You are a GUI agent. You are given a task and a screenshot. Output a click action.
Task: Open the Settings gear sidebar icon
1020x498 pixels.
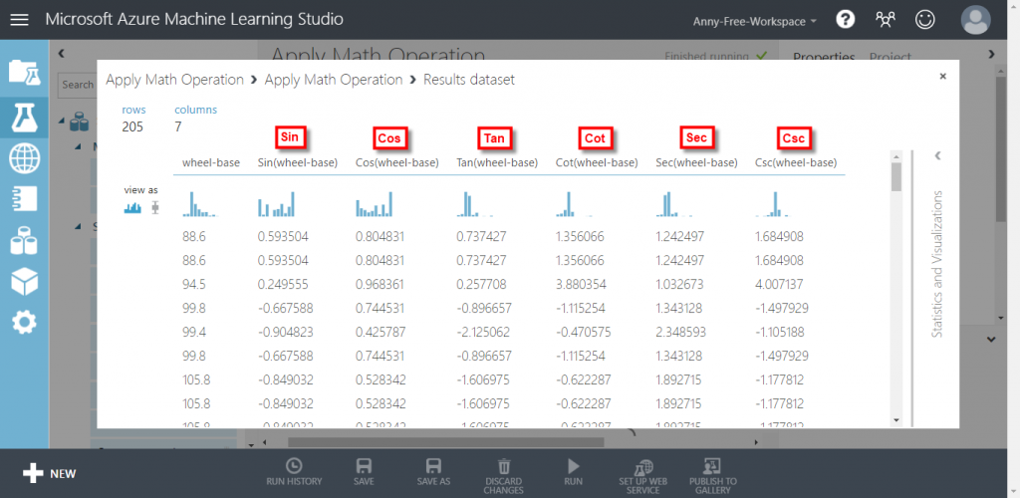tap(24, 322)
